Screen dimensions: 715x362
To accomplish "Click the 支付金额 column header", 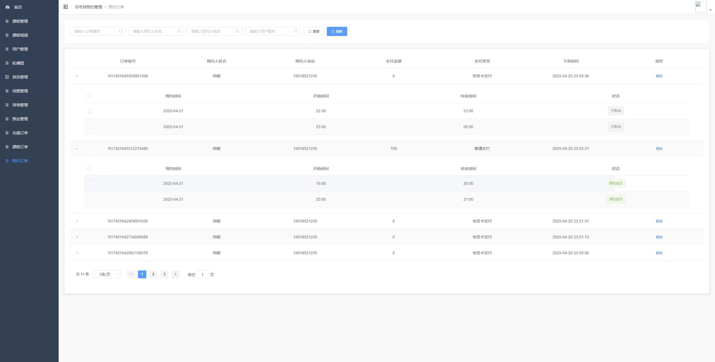I will 394,61.
